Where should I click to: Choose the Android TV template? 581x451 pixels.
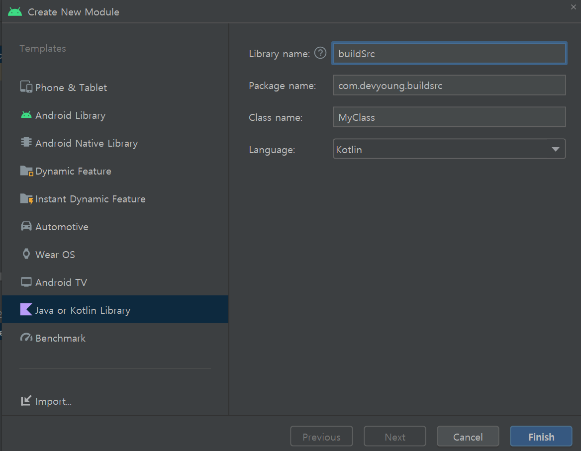click(x=115, y=282)
